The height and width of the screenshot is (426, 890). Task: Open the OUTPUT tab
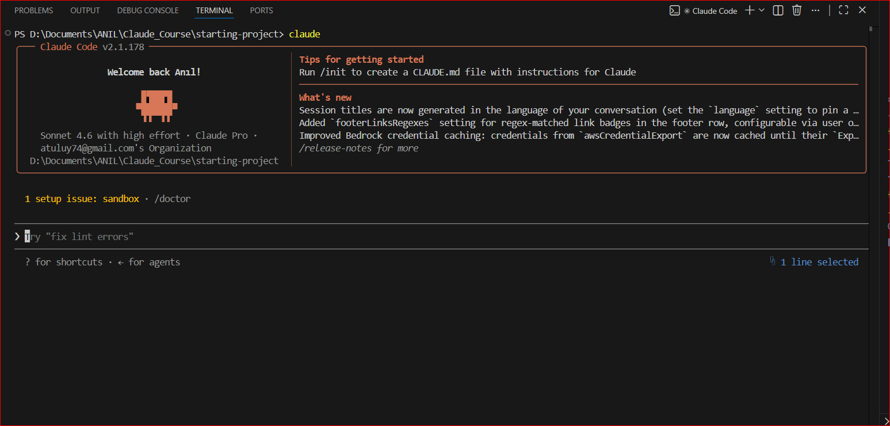coord(85,10)
